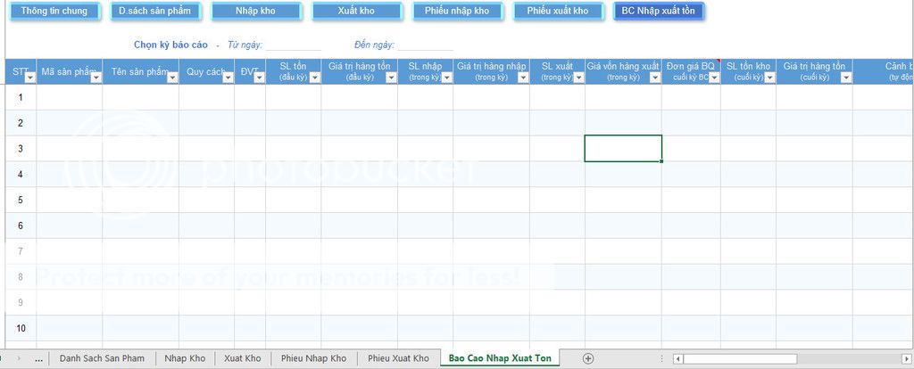
Task: Open the Quy cách filter dropdown
Action: pos(228,78)
